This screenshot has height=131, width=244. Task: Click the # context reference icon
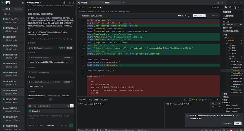[34, 125]
